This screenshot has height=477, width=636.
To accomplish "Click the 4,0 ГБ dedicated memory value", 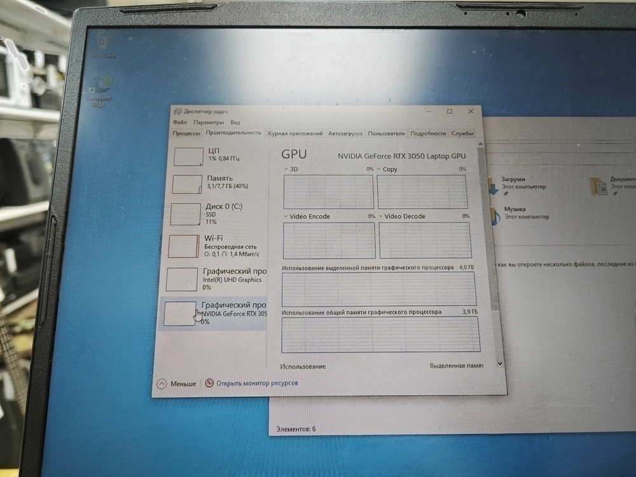I will pyautogui.click(x=466, y=267).
